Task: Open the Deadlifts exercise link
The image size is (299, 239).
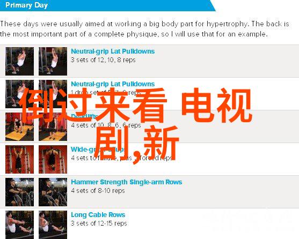Action: tap(84, 116)
